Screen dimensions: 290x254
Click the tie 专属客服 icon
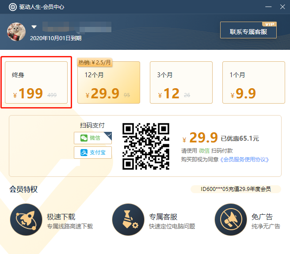pos(128,220)
